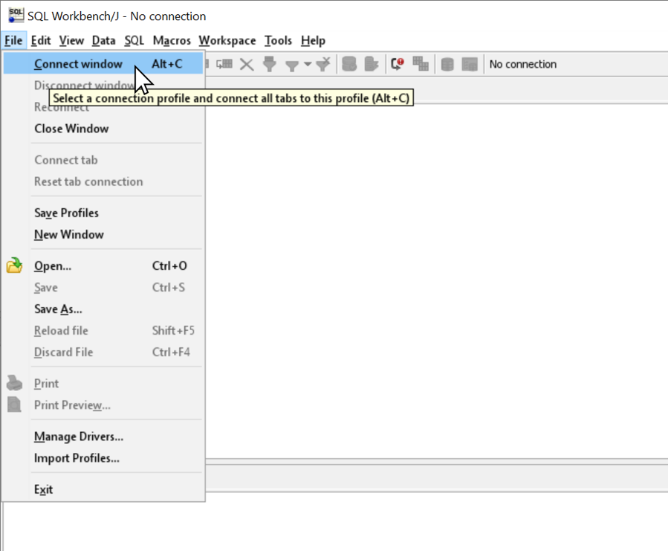Select New Window from the menu
668x551 pixels.
click(x=69, y=234)
